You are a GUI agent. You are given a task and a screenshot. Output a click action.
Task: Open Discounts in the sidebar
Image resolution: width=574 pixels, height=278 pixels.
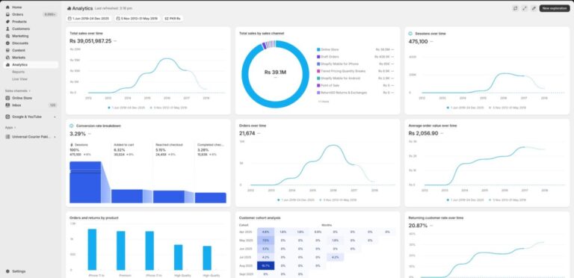(x=31, y=43)
